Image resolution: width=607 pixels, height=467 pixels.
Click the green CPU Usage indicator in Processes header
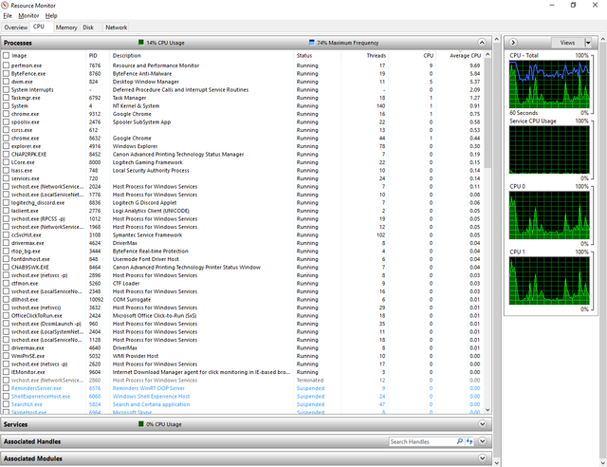[141, 43]
